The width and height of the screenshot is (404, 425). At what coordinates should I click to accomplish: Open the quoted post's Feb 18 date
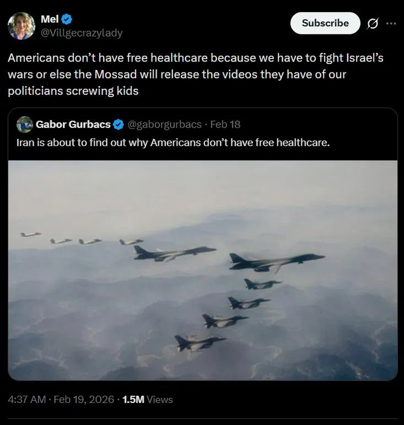(225, 125)
